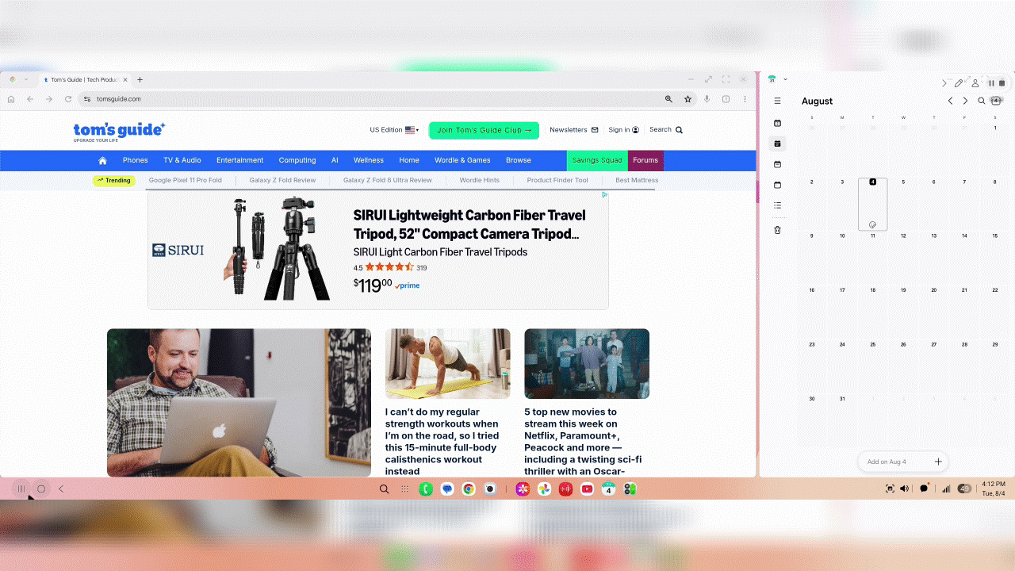Open the US Edition dropdown

(x=394, y=130)
